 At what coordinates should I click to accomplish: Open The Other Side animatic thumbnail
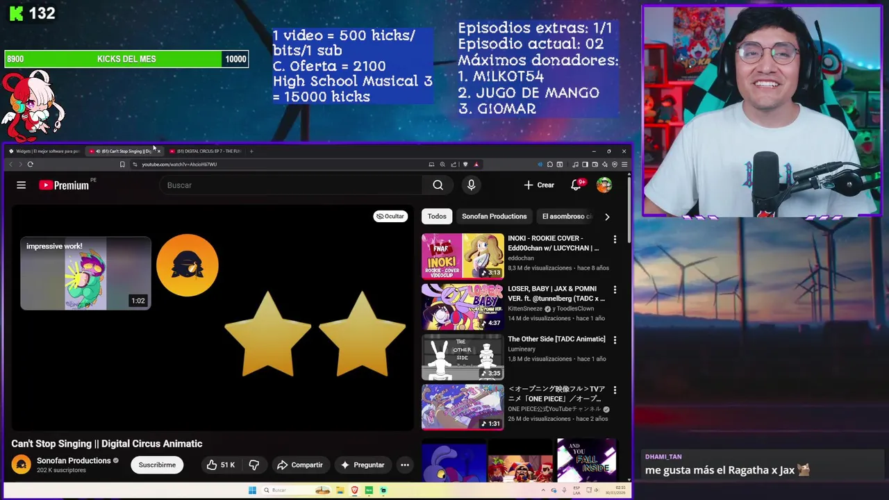click(463, 357)
